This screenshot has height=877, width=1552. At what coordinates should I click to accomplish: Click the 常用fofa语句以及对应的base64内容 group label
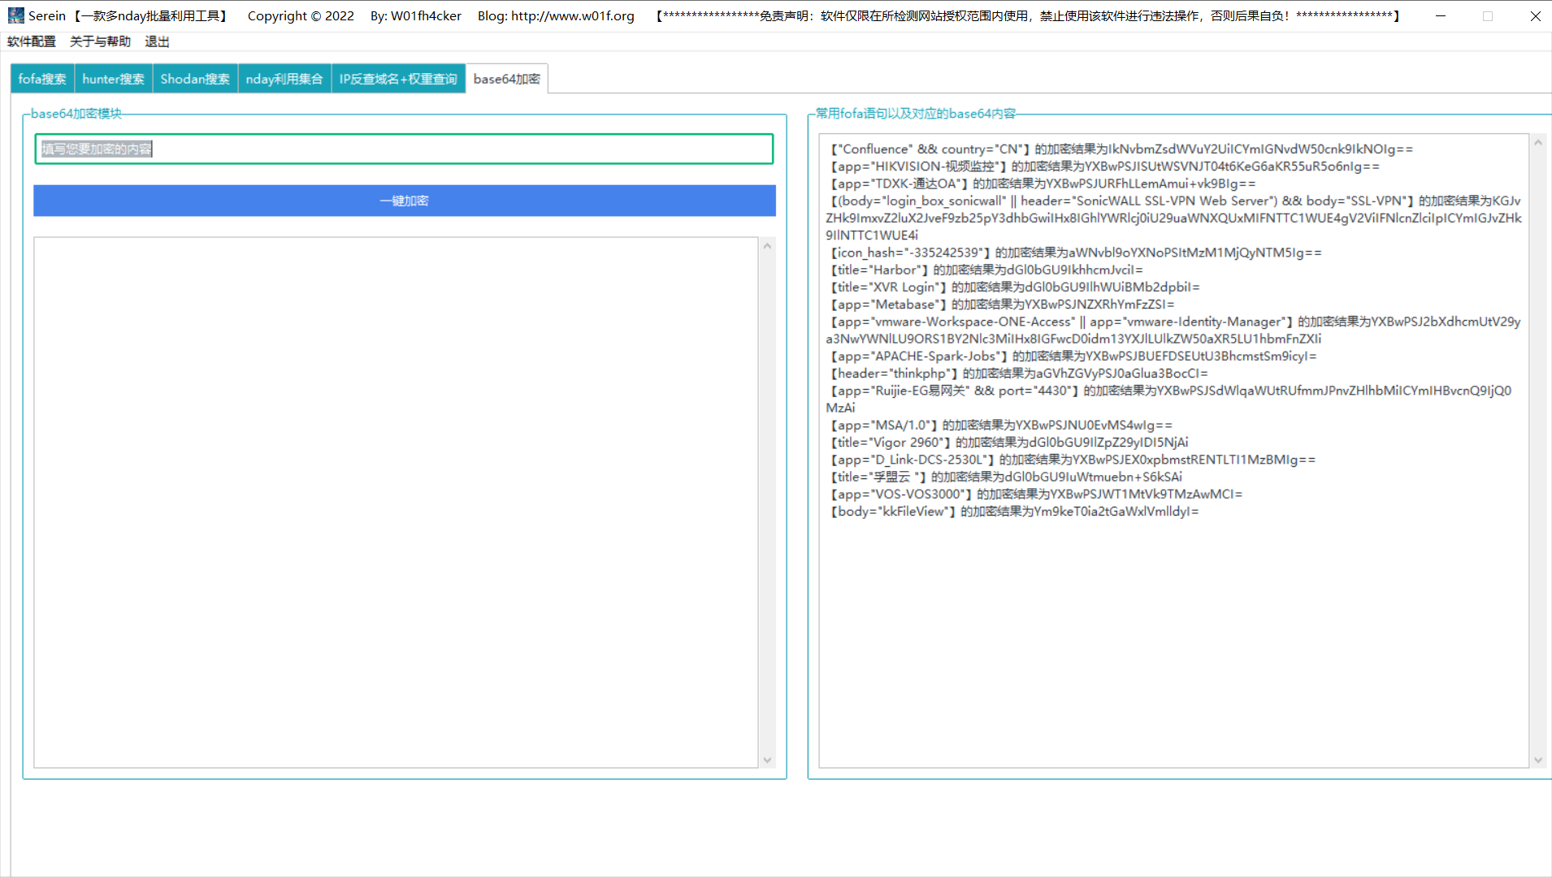click(x=916, y=114)
